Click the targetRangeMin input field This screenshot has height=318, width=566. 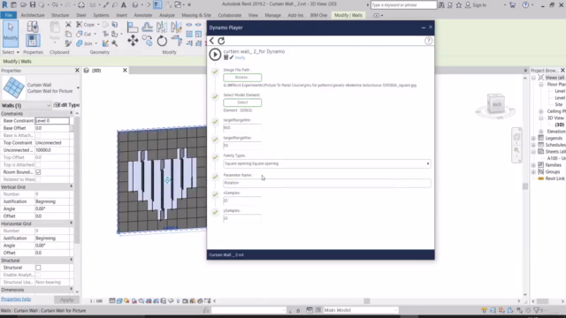pyautogui.click(x=241, y=127)
